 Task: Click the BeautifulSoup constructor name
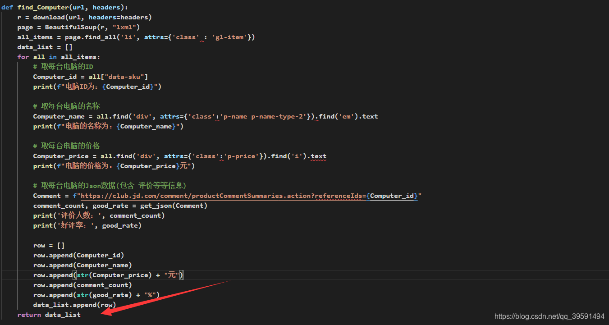tap(70, 27)
